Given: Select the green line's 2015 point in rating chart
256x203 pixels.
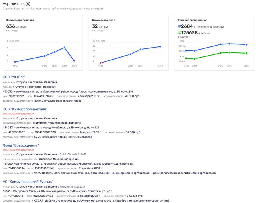Looking at the screenshot, I should coord(186,58).
